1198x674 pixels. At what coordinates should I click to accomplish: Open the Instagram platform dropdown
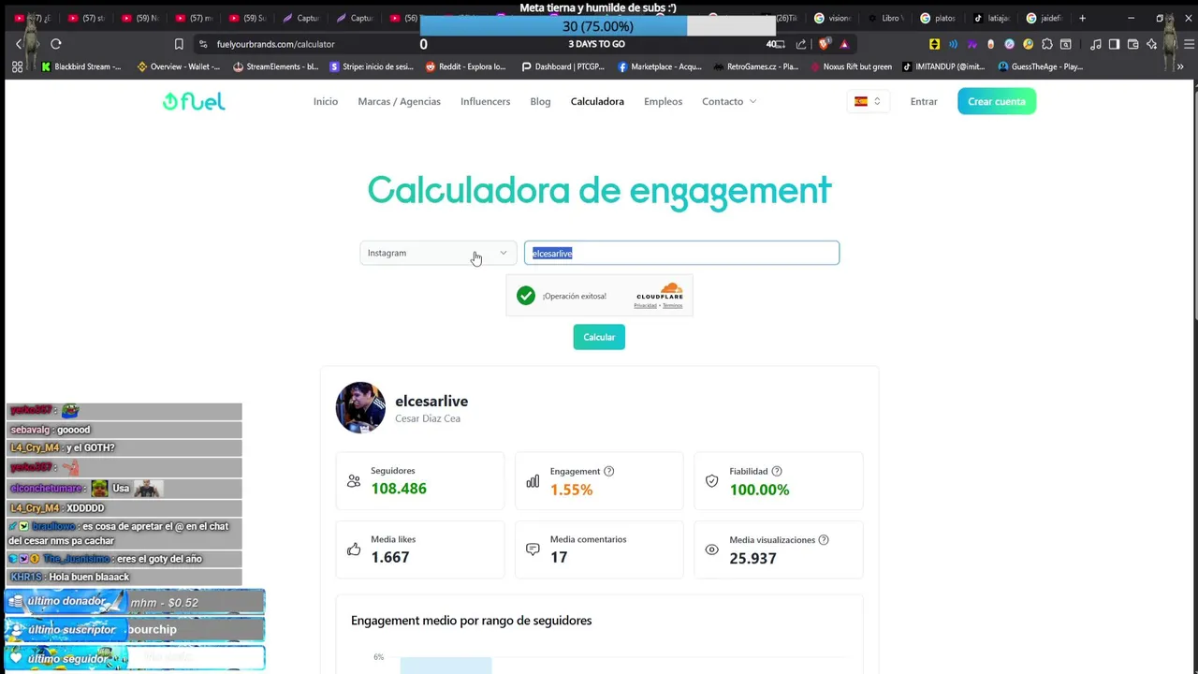click(437, 253)
